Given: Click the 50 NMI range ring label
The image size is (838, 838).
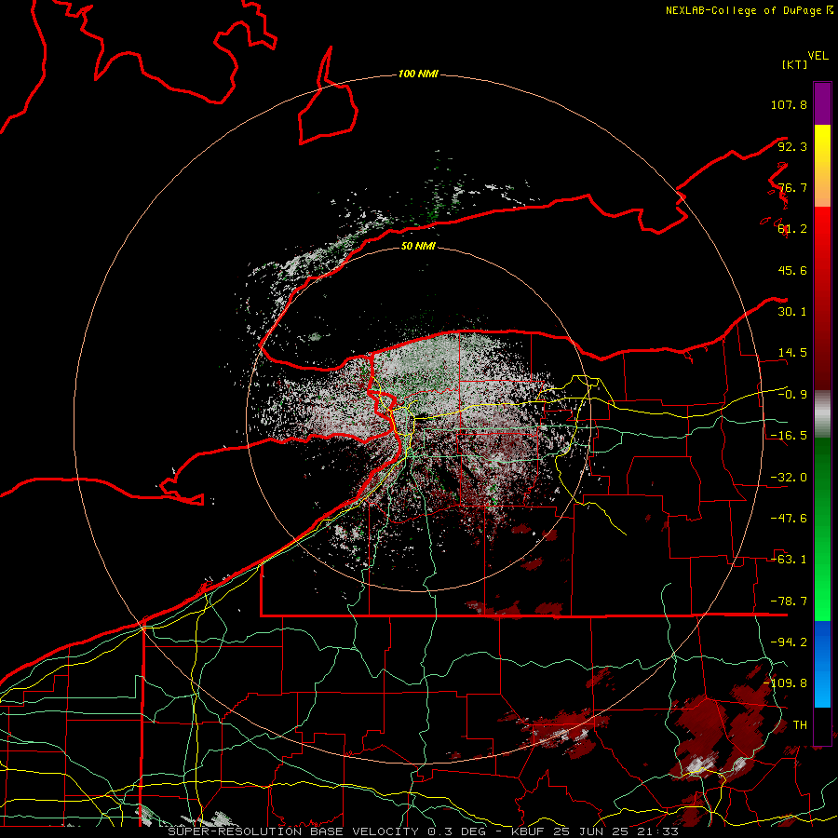Looking at the screenshot, I should 418,246.
